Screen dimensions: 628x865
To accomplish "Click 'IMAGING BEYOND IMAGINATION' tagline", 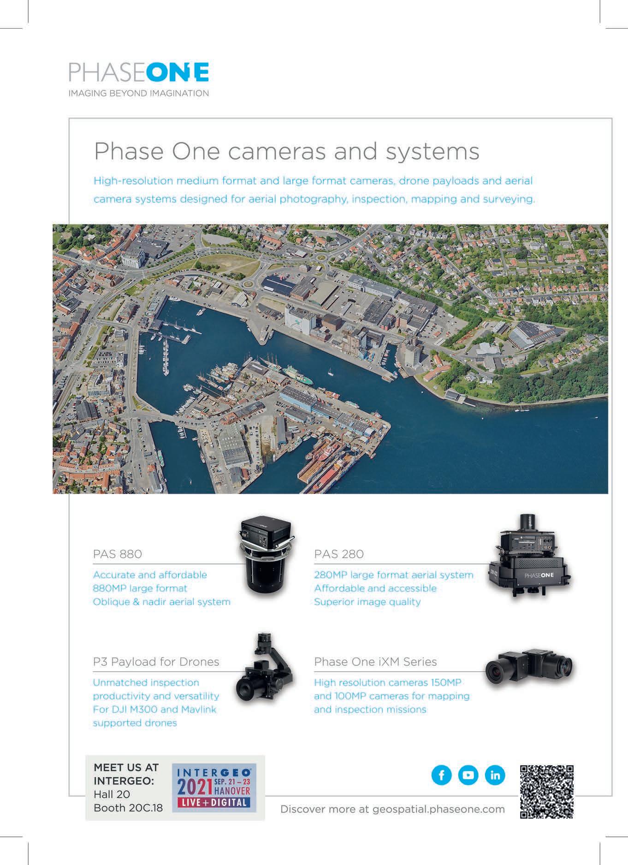I will [139, 93].
